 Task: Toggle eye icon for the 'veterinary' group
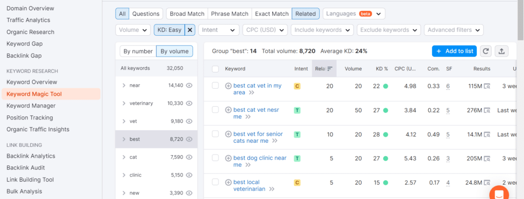tap(189, 104)
